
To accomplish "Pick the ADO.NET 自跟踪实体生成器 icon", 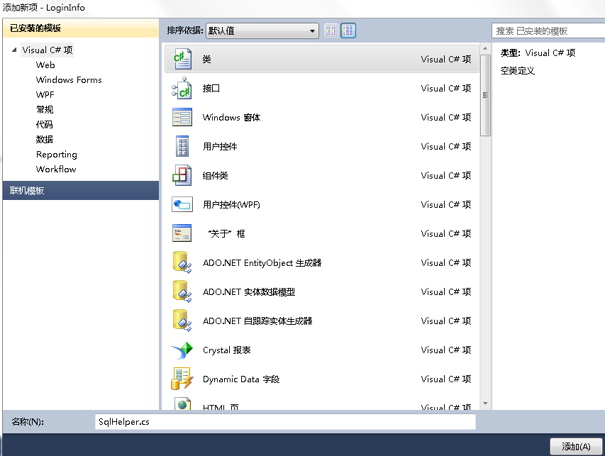I will 182,321.
